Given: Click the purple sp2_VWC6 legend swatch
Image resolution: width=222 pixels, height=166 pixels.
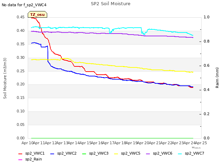Looking at the screenshot, I should click(x=148, y=154).
